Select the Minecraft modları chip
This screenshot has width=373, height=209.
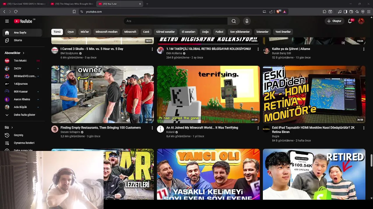(x=107, y=32)
